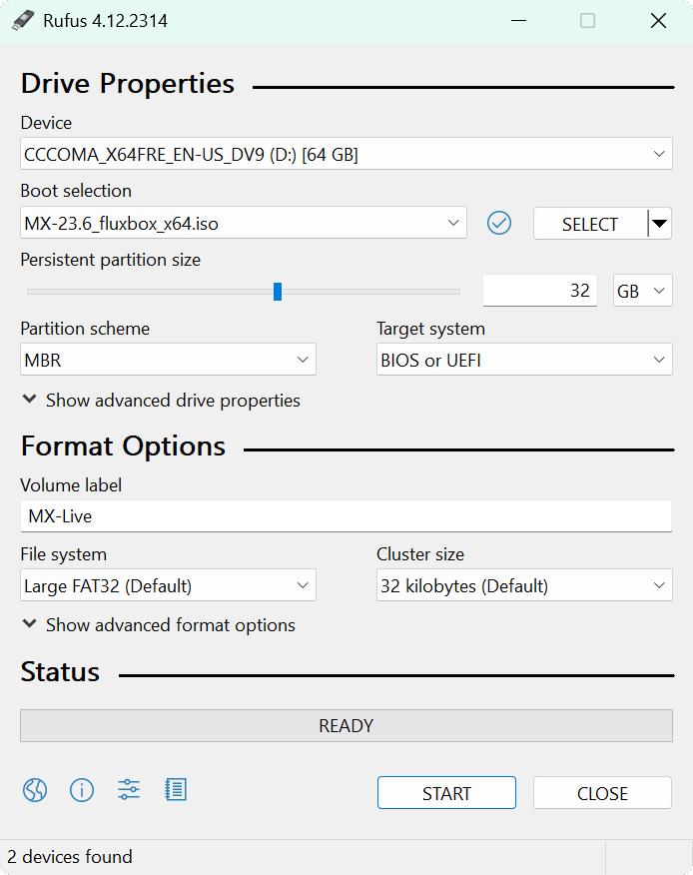Open the Device dropdown

pos(346,155)
